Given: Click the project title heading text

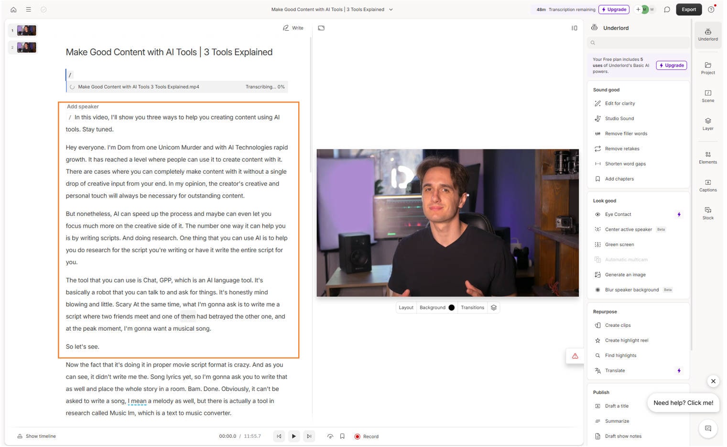Looking at the screenshot, I should point(169,52).
